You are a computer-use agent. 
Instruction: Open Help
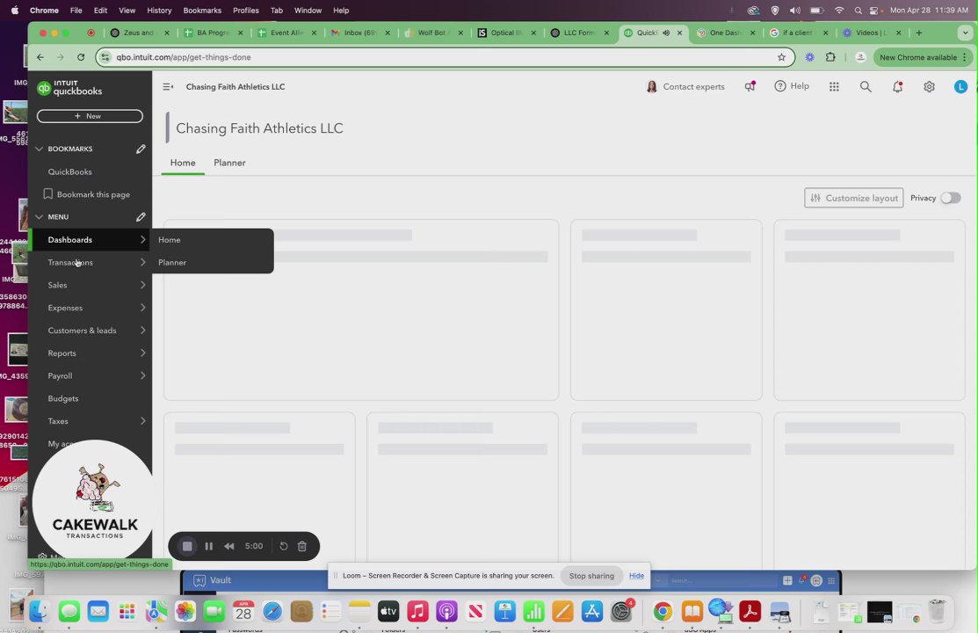792,86
